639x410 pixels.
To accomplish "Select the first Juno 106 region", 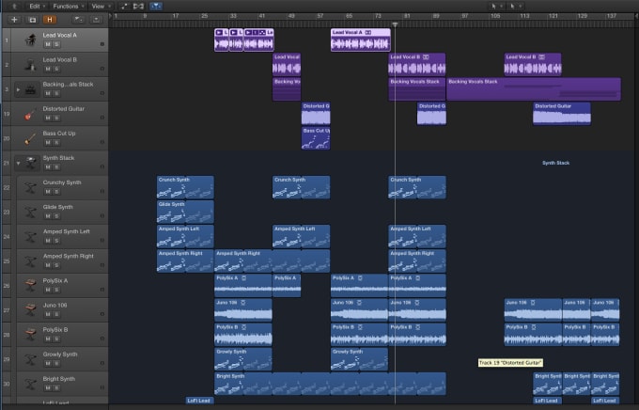I will click(243, 310).
